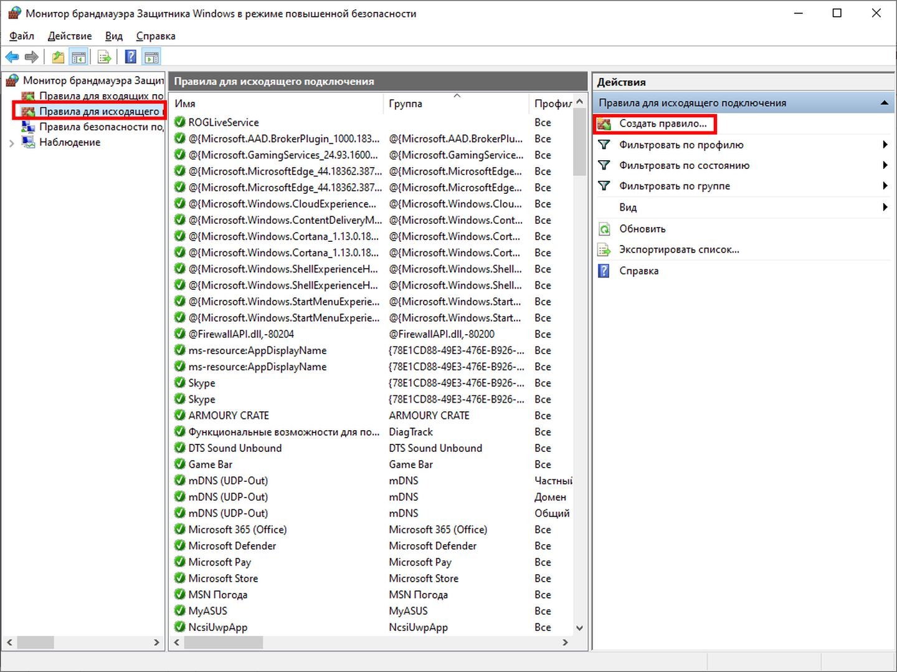This screenshot has width=897, height=672.
Task: Click the green check icon of Microsoft Store
Action: pyautogui.click(x=180, y=578)
